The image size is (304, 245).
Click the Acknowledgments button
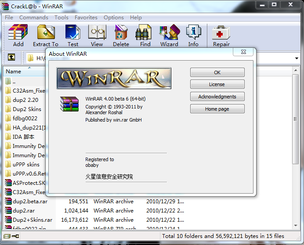(217, 97)
